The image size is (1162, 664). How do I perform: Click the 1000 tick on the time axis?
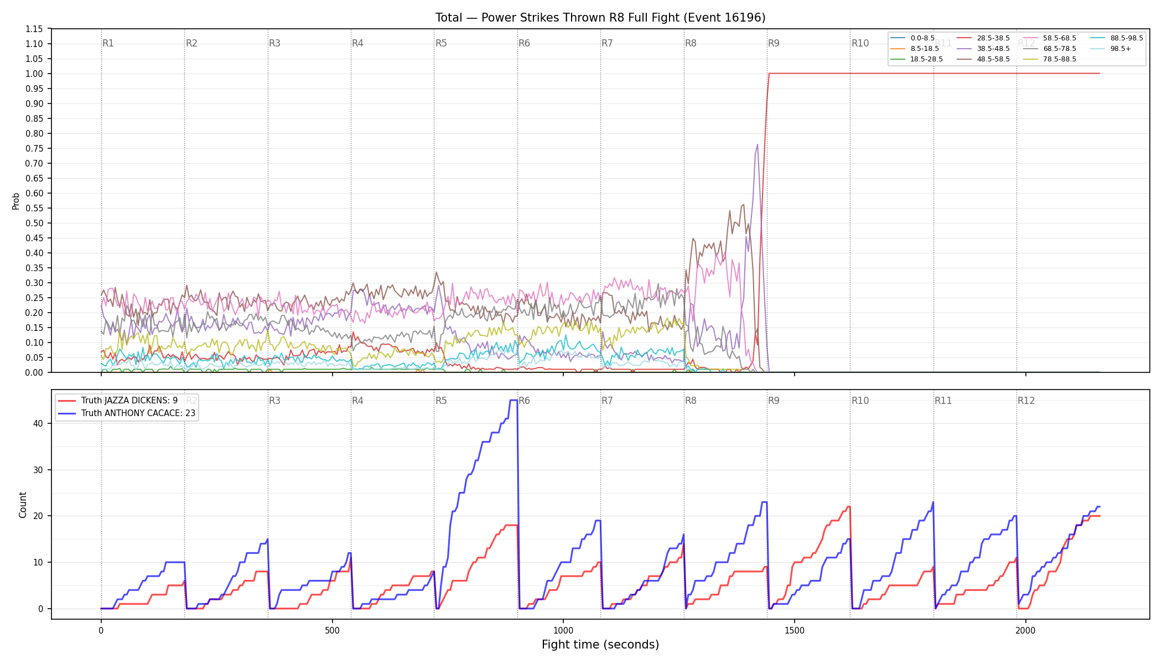coord(563,630)
